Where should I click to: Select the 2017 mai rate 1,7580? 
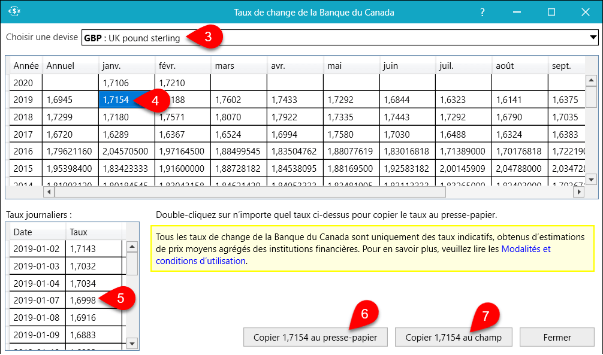(x=351, y=135)
